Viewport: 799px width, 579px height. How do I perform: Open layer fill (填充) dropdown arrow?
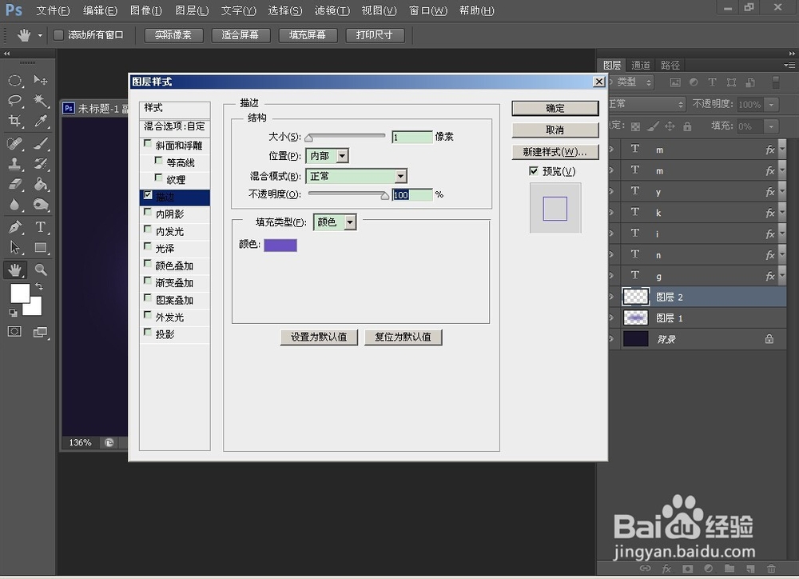coord(772,126)
